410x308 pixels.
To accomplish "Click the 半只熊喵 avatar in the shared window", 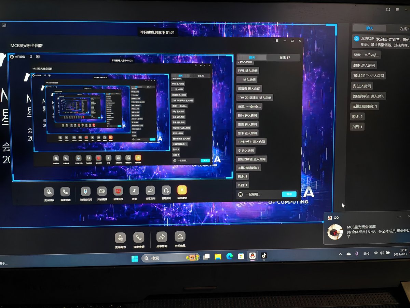I will (x=12, y=57).
